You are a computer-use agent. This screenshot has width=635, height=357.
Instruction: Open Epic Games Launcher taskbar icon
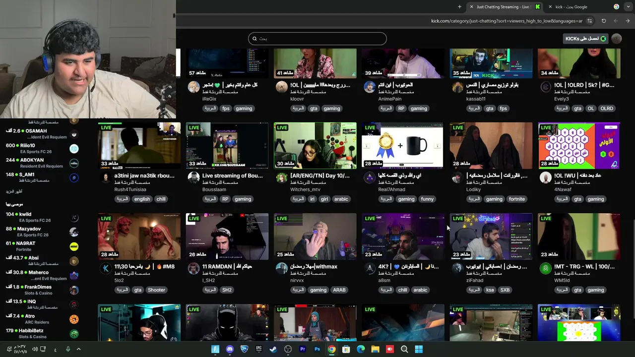point(258,349)
